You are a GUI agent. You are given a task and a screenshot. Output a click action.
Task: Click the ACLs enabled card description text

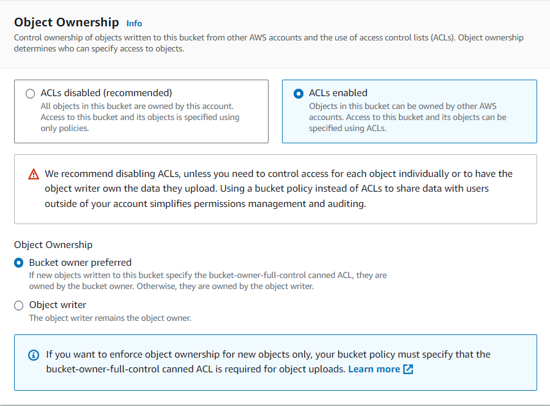coord(407,117)
